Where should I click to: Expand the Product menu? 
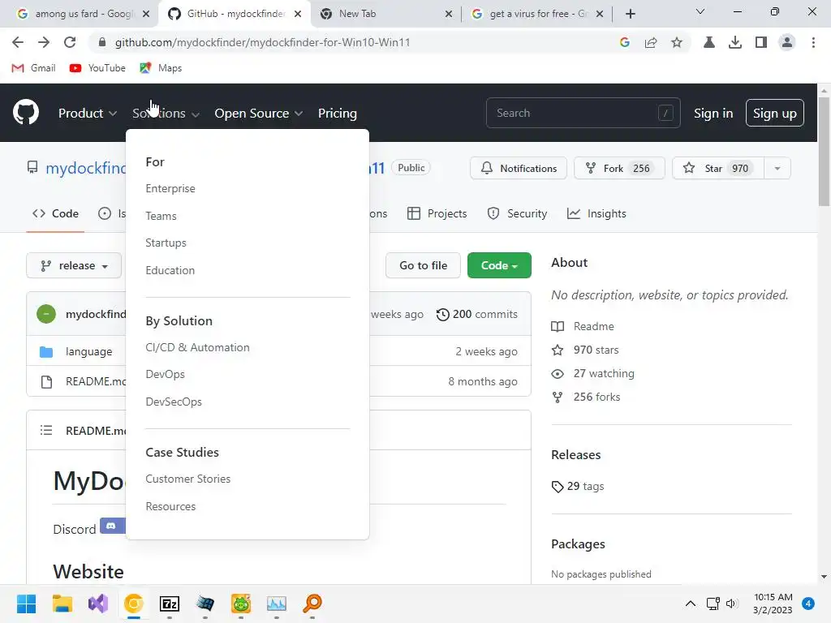coord(88,113)
